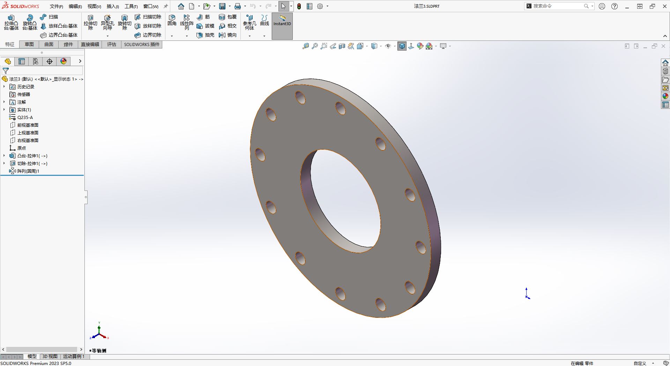Select the 包覆 wrap tool
Image resolution: width=670 pixels, height=366 pixels.
(228, 17)
